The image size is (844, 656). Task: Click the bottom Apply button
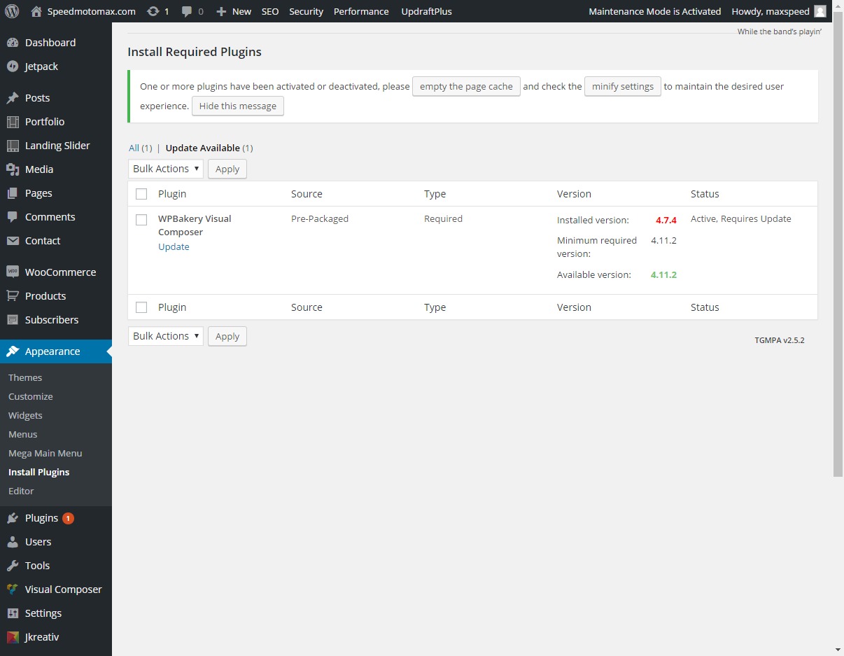(x=227, y=336)
